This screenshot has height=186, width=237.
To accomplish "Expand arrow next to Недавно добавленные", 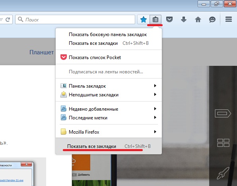I will 155,109.
